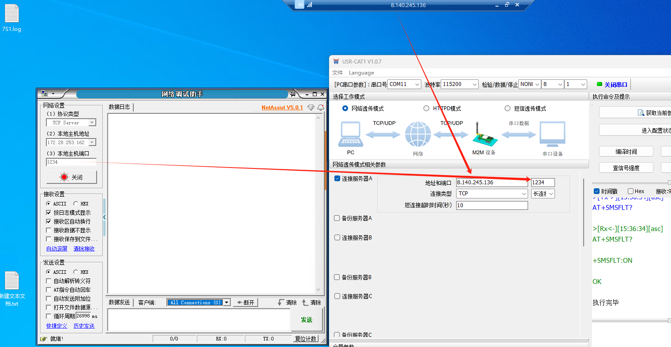Enable 备份服务器A checkbox

pyautogui.click(x=337, y=218)
